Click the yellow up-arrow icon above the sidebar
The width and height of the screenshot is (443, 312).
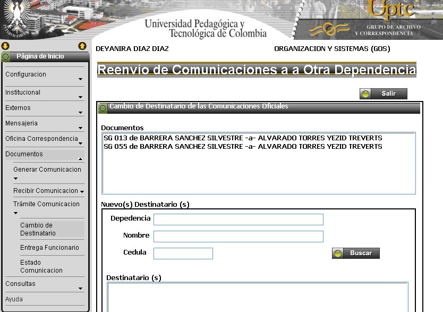(x=82, y=46)
